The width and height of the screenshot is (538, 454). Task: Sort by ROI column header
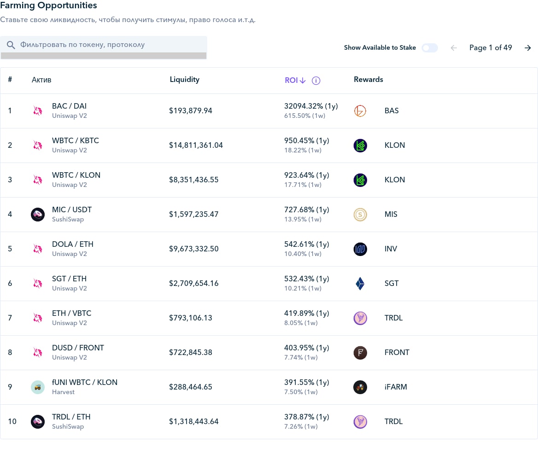(x=295, y=80)
